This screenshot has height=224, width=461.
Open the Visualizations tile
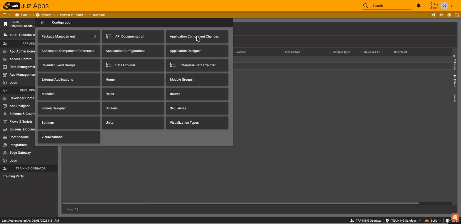[x=69, y=137]
